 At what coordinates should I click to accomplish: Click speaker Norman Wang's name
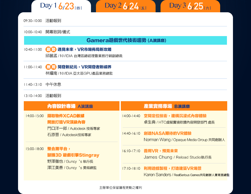(157, 140)
